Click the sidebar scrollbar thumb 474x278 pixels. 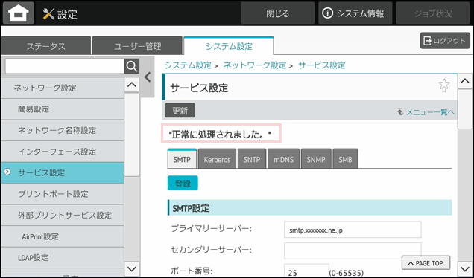pyautogui.click(x=132, y=135)
